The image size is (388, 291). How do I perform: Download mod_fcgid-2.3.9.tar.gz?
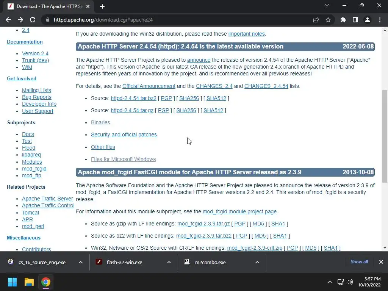tap(203, 224)
